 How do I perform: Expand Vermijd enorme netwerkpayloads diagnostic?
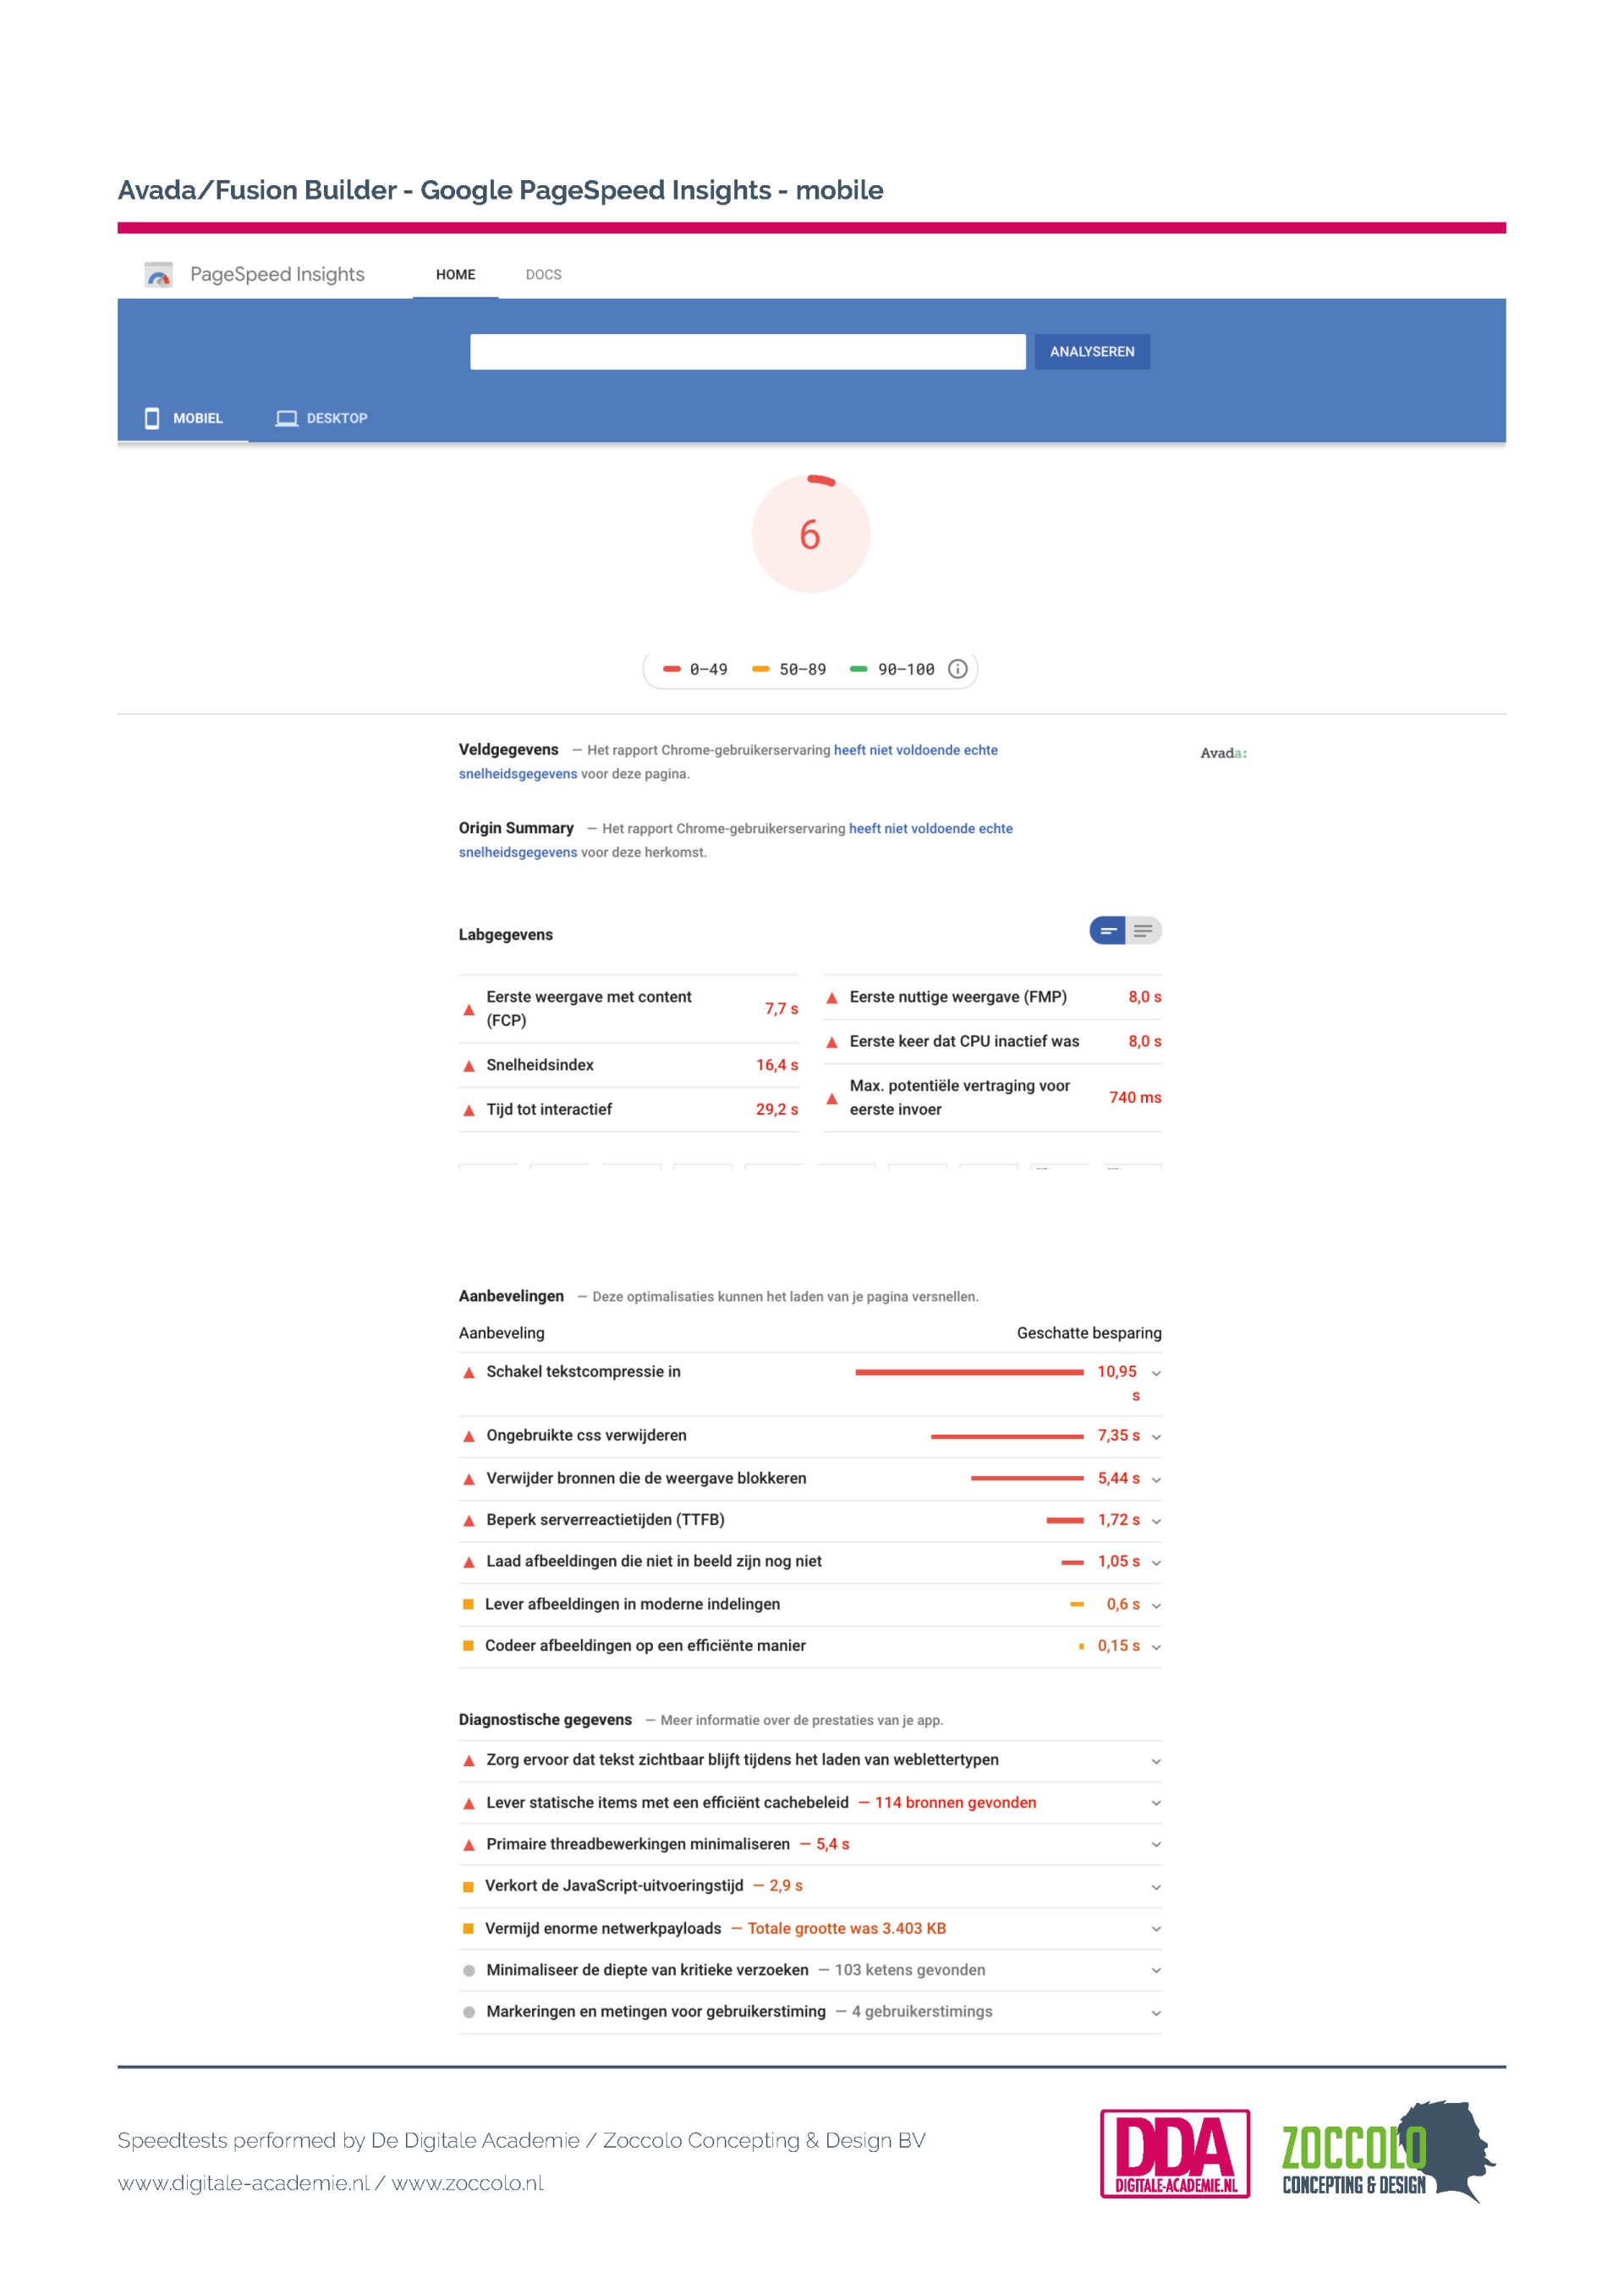point(1156,1929)
